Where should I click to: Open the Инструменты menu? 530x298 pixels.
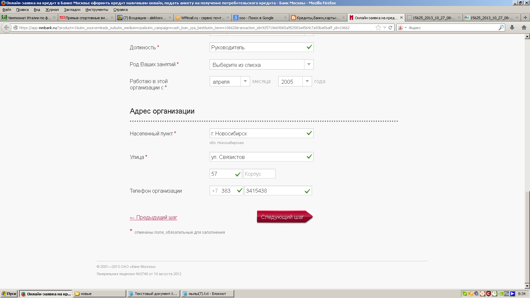97,10
